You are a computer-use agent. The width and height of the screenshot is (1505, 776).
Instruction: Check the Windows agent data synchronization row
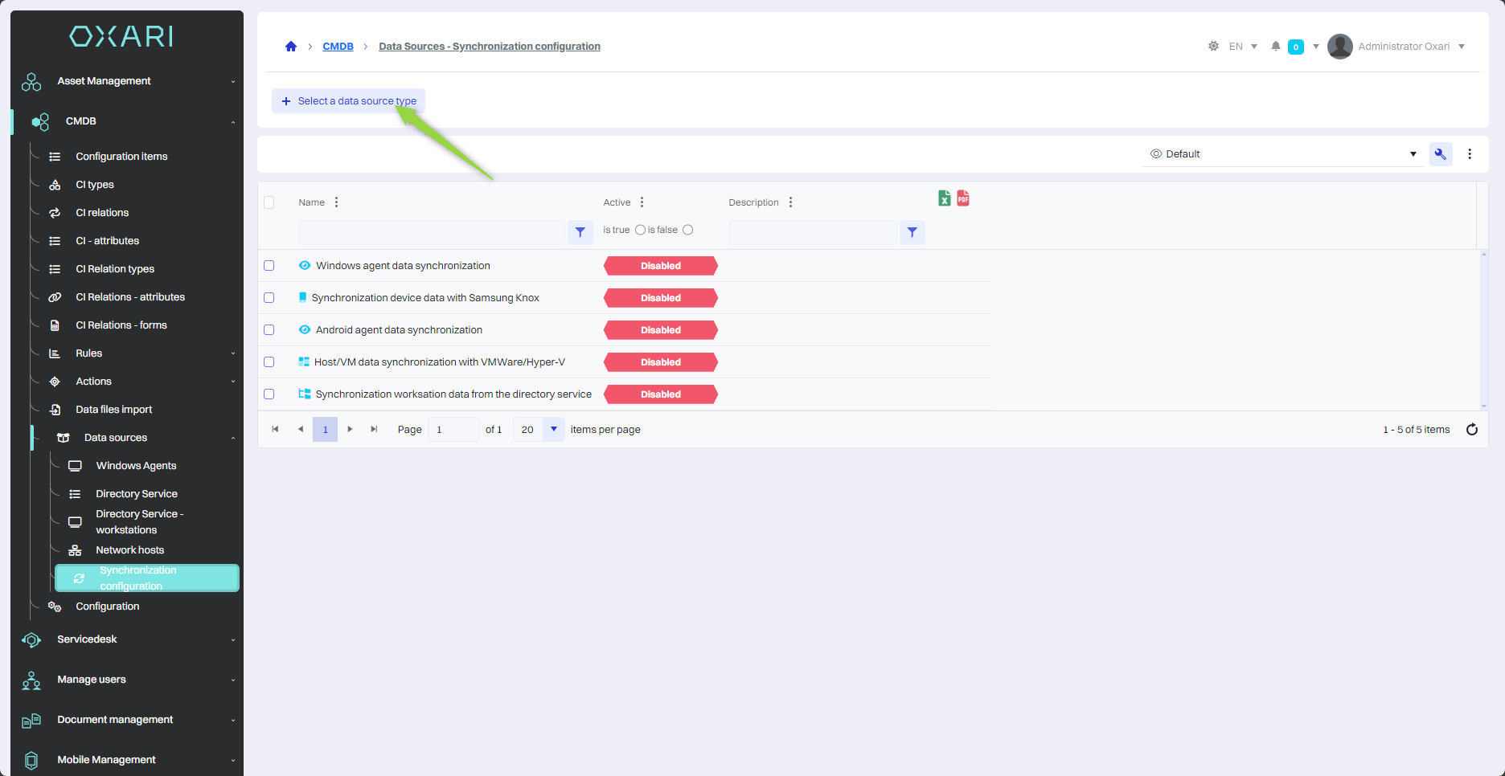269,266
